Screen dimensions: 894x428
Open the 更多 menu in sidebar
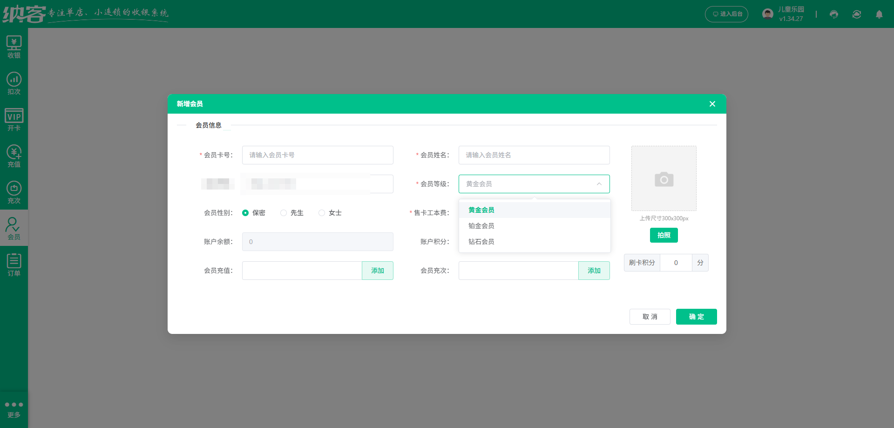[14, 408]
